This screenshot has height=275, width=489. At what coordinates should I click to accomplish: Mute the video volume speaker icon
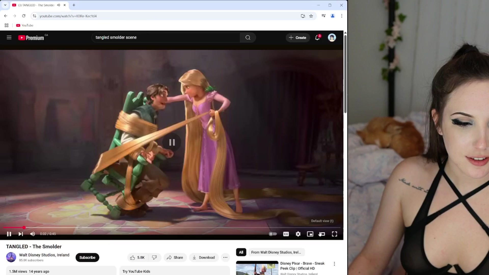click(33, 234)
